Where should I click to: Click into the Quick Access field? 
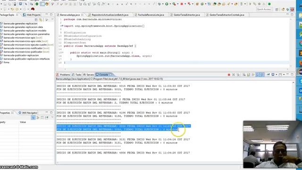click(264, 9)
